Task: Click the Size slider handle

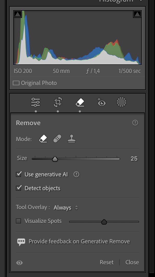Action: 55,159
